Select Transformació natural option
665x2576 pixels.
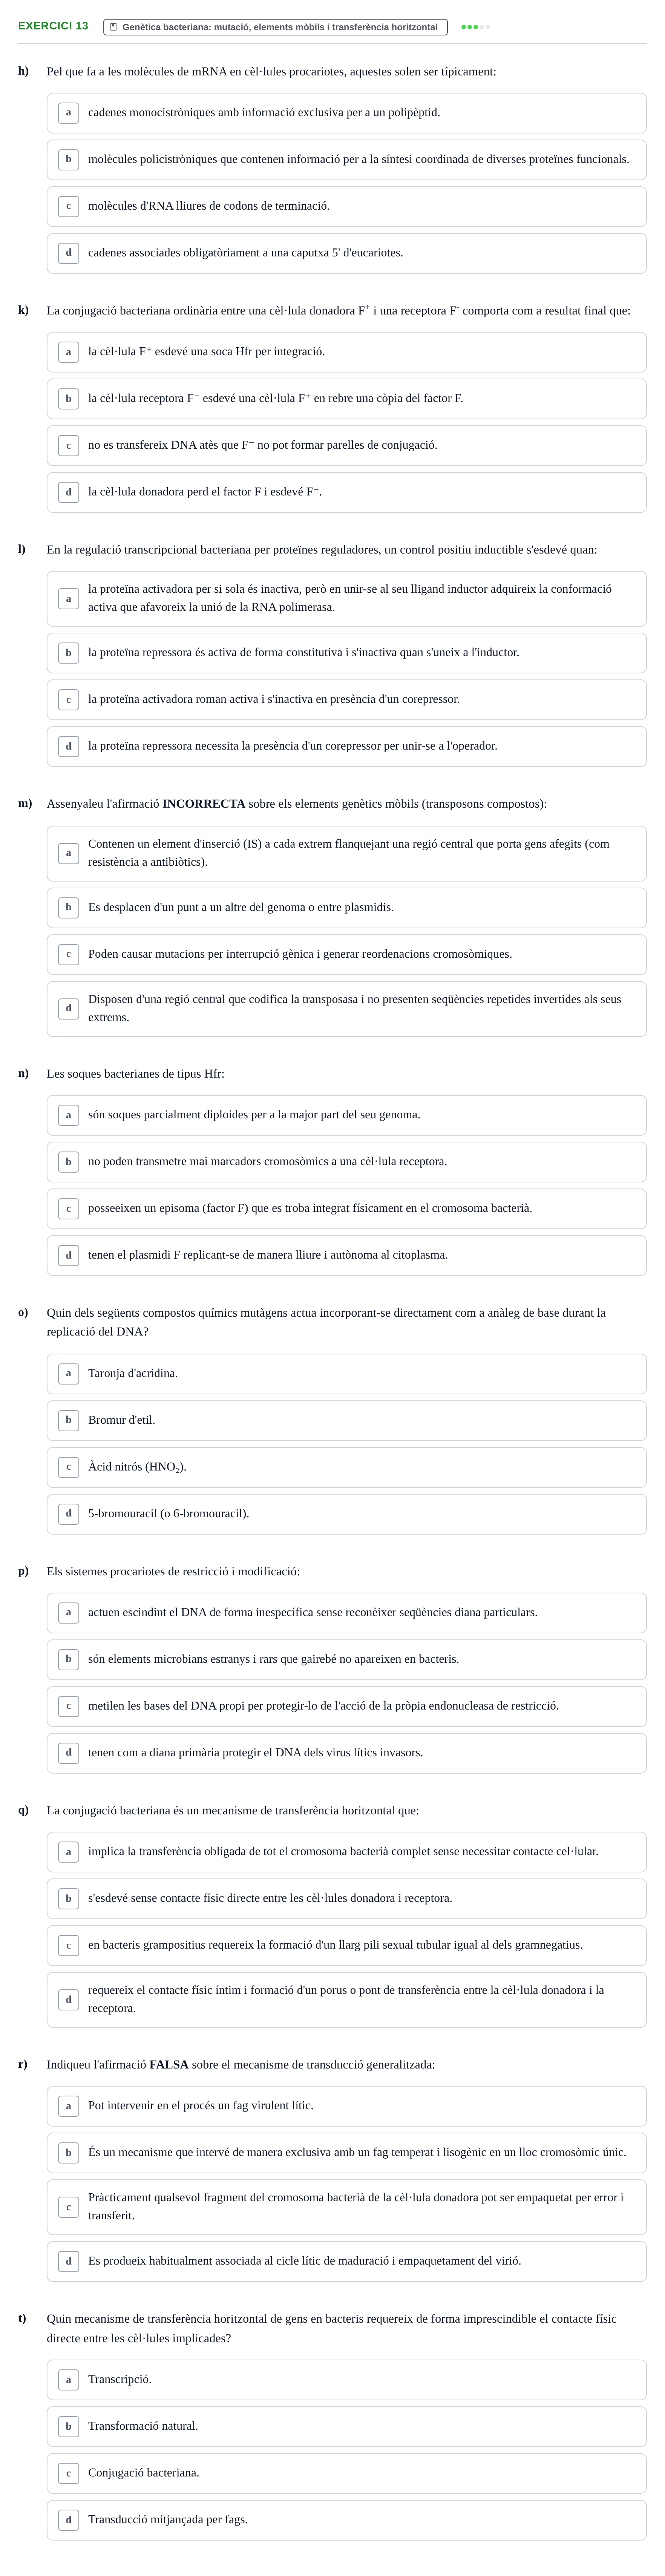coord(346,2427)
